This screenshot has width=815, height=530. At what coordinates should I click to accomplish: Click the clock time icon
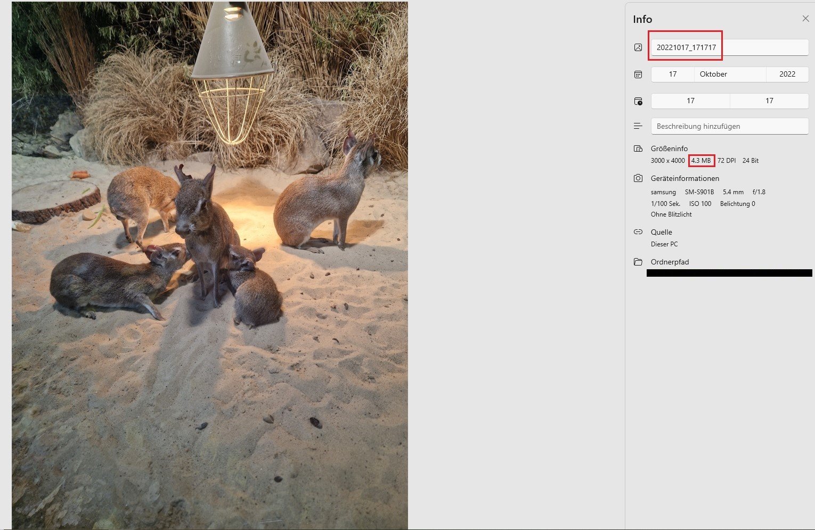[x=638, y=101]
